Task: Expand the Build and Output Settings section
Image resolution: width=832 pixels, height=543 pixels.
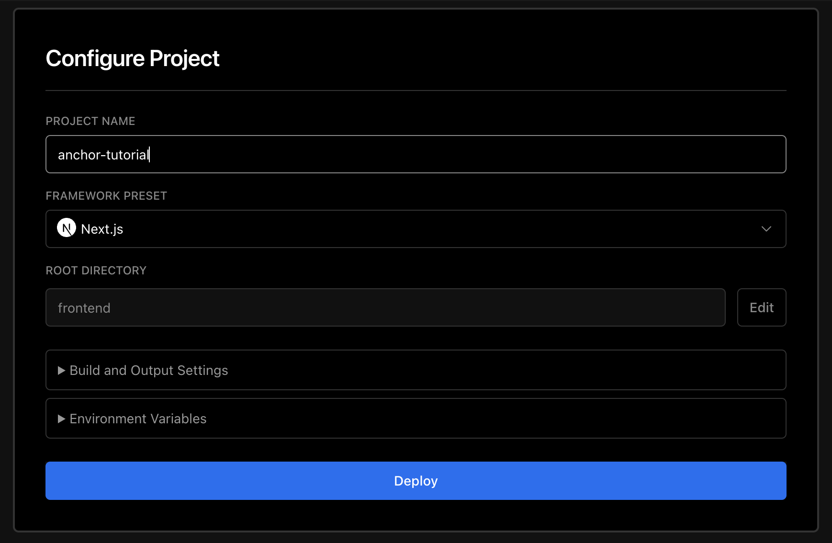Action: pos(148,370)
